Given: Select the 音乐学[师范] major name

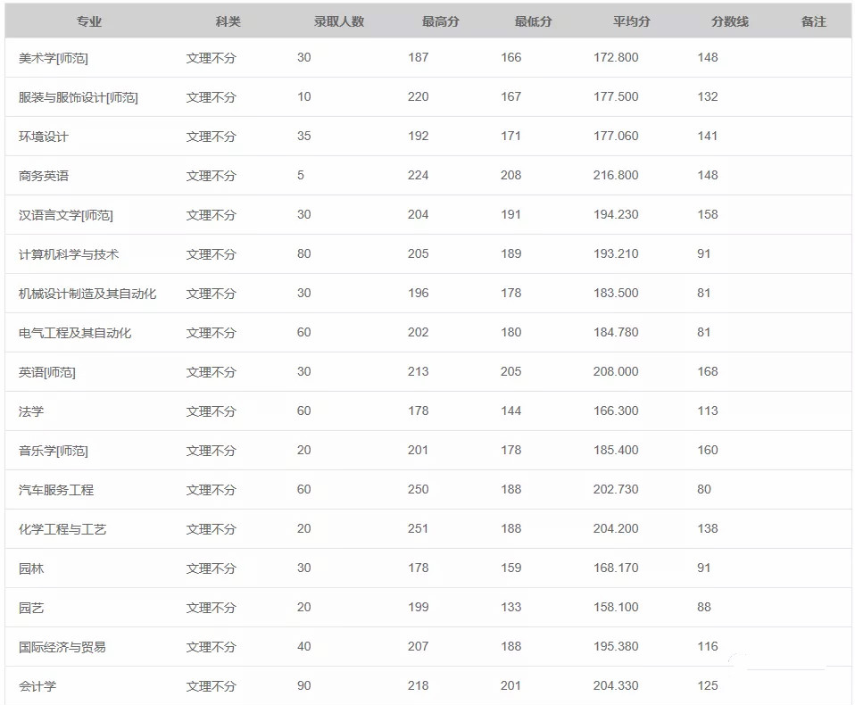Looking at the screenshot, I should pyautogui.click(x=53, y=451).
